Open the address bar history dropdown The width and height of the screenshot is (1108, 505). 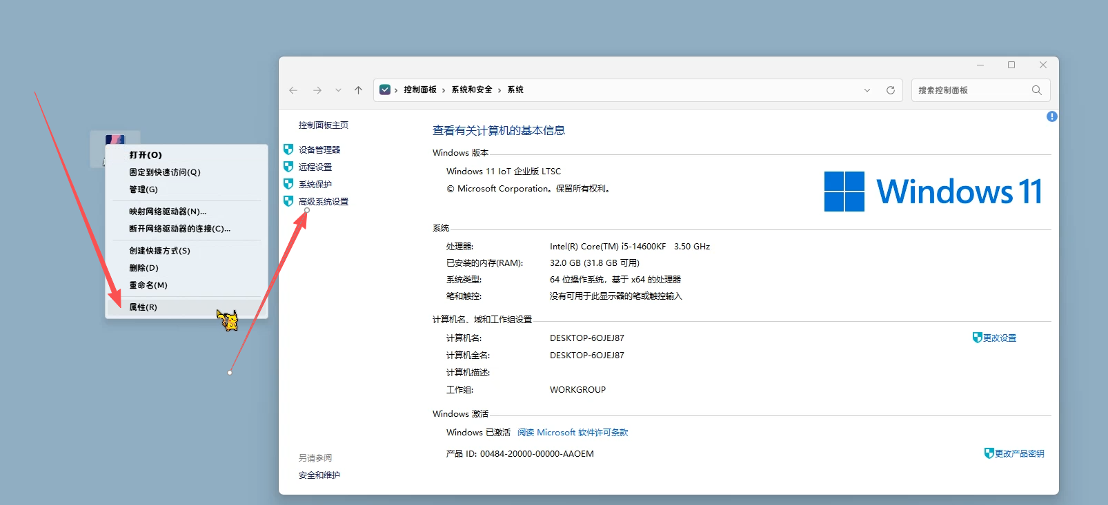[867, 90]
